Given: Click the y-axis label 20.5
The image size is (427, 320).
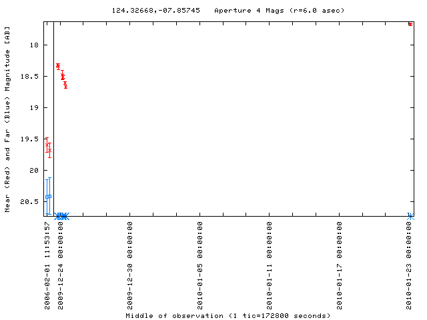Looking at the screenshot, I should [x=30, y=201].
